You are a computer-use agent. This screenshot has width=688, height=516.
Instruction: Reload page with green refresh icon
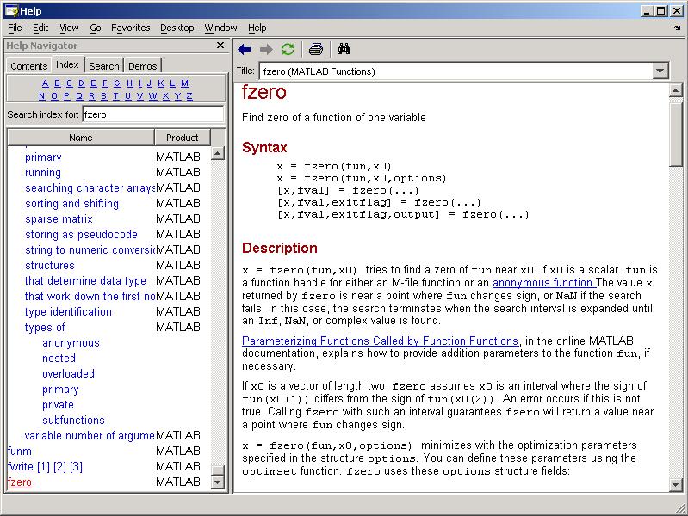tap(288, 49)
